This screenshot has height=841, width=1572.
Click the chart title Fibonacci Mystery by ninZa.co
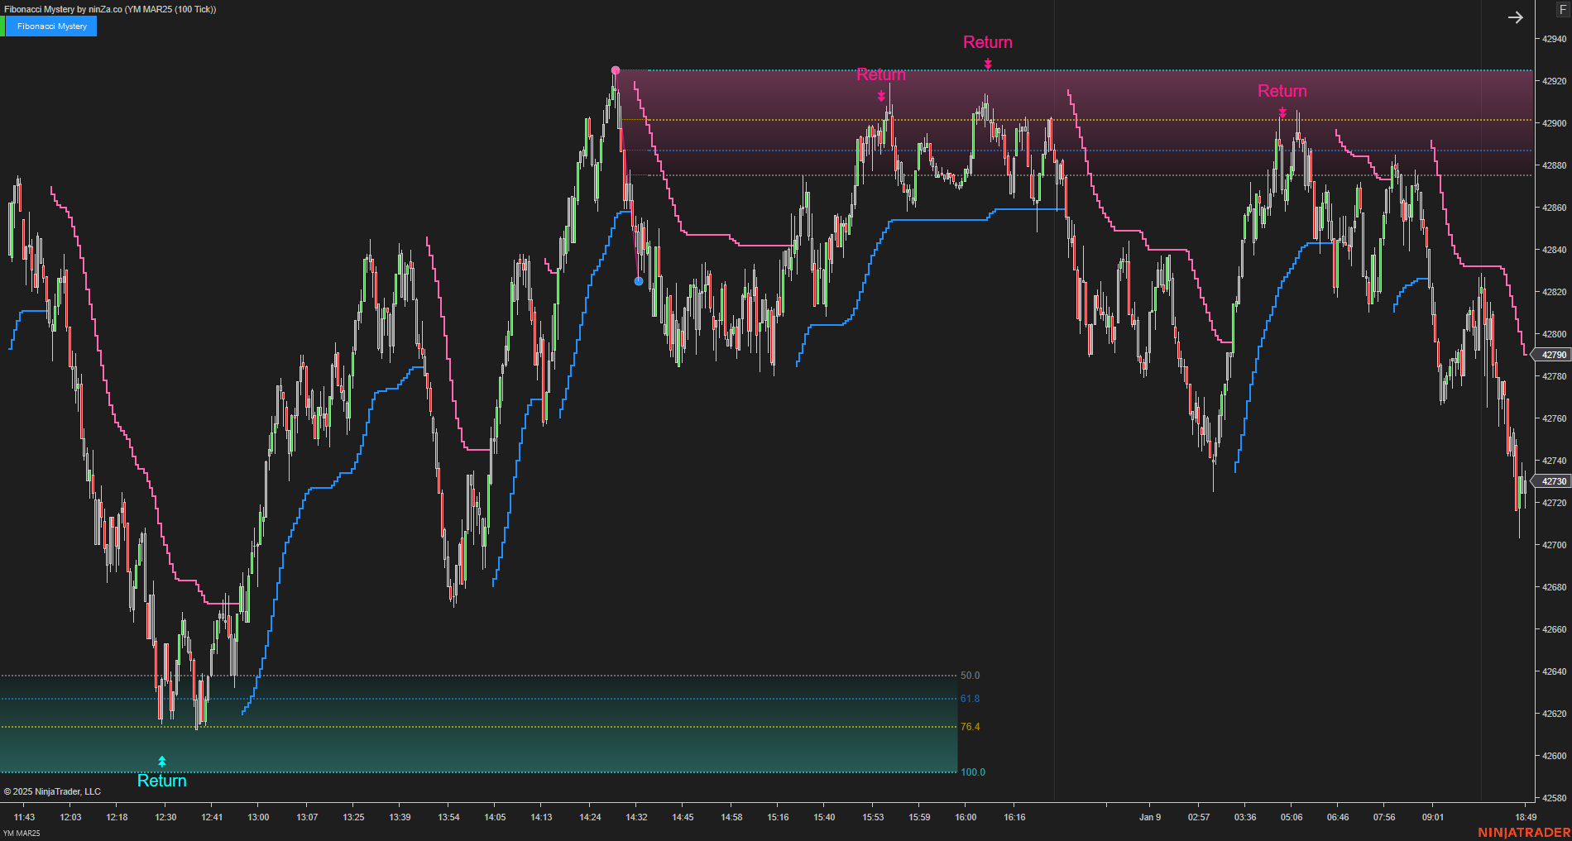(x=62, y=10)
